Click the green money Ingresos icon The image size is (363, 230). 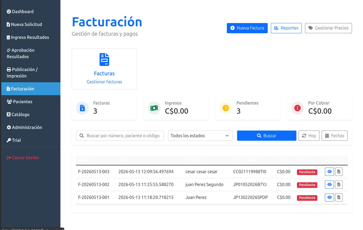click(x=154, y=108)
